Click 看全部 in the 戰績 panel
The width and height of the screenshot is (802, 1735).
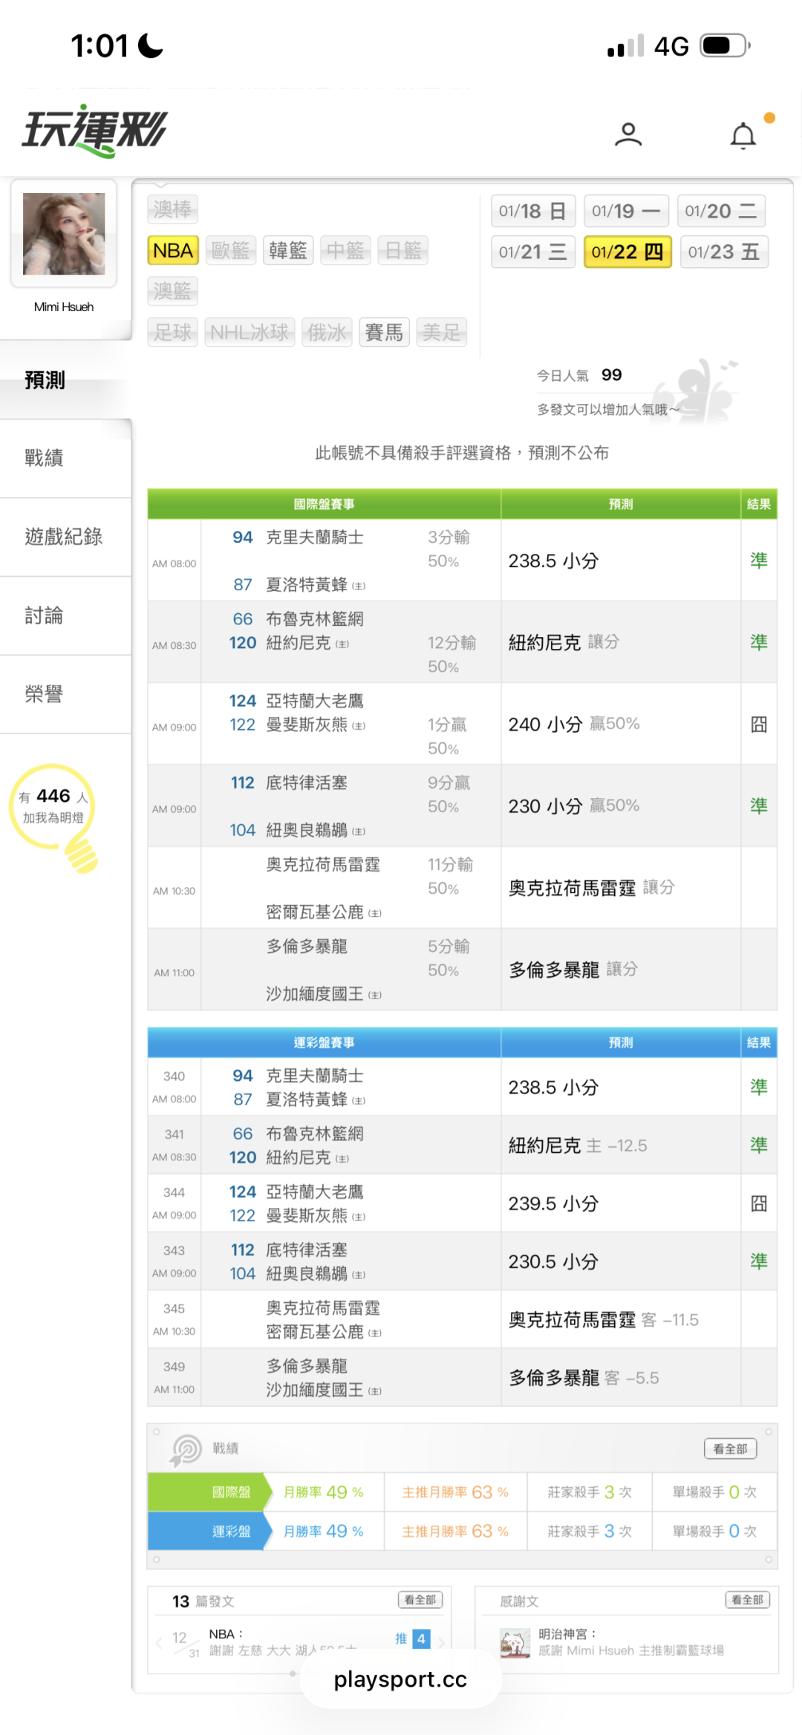tap(730, 1448)
